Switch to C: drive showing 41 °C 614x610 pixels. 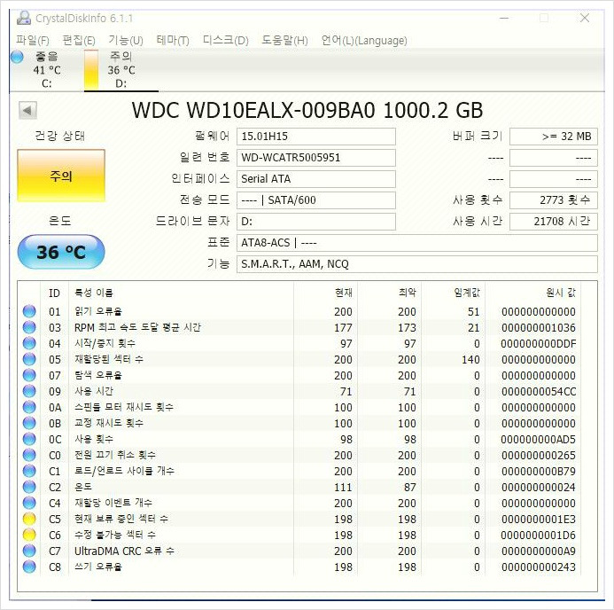(47, 70)
